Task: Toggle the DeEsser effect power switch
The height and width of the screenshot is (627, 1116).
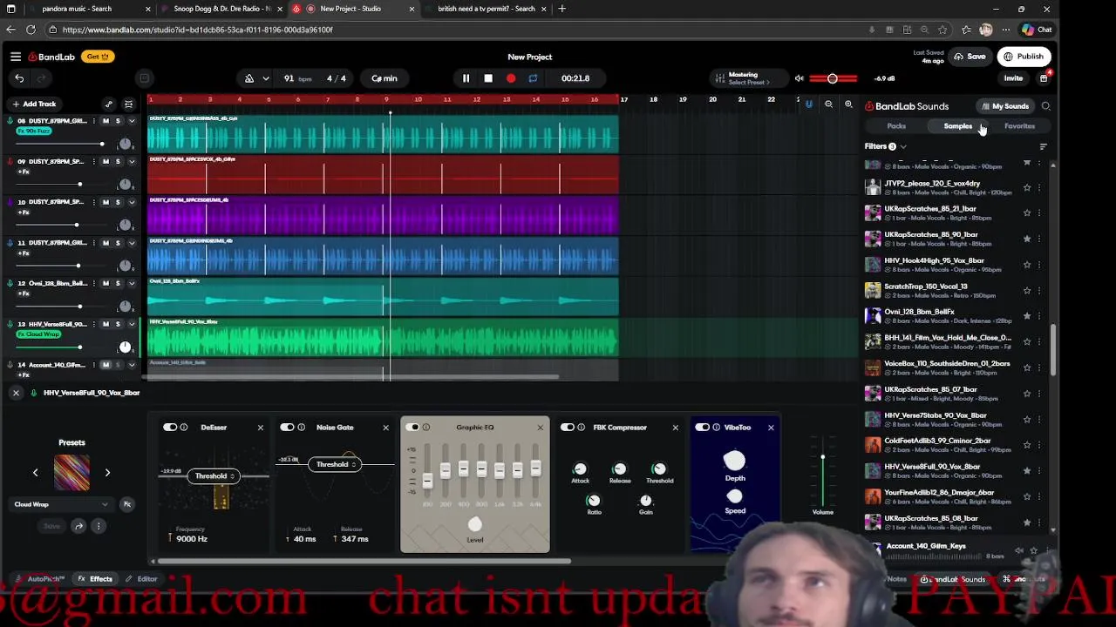Action: (x=170, y=428)
